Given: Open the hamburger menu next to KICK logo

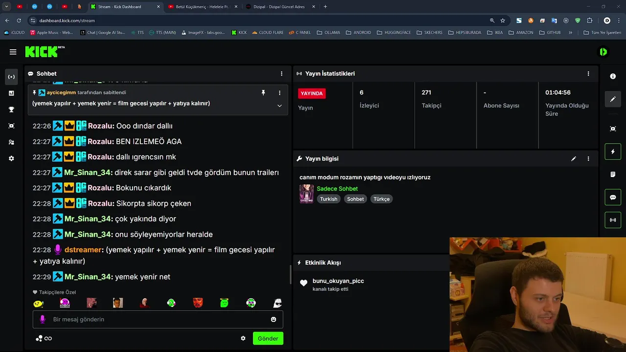Looking at the screenshot, I should pyautogui.click(x=13, y=52).
